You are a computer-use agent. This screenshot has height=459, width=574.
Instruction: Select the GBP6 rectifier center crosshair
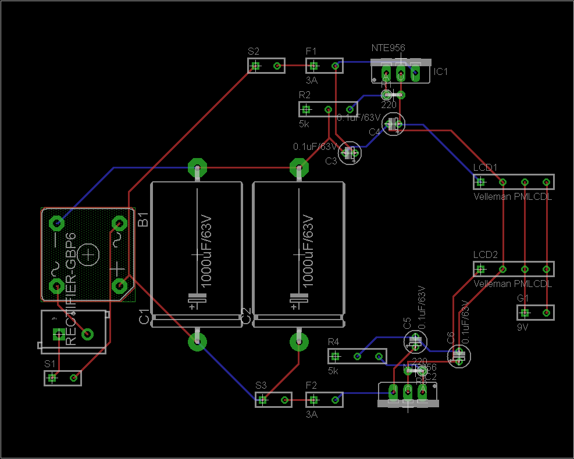point(88,254)
